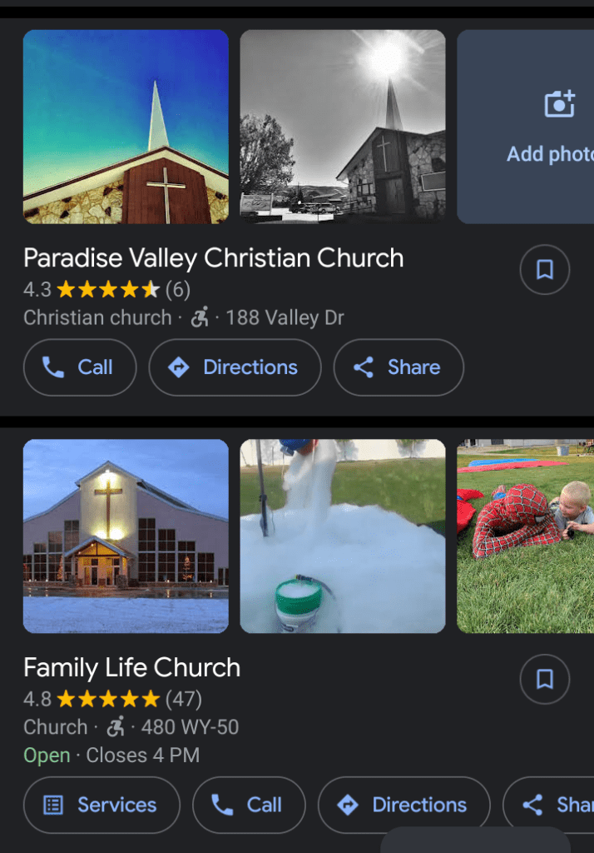Get directions to Family Life Church
Image resolution: width=594 pixels, height=853 pixels.
(x=404, y=805)
